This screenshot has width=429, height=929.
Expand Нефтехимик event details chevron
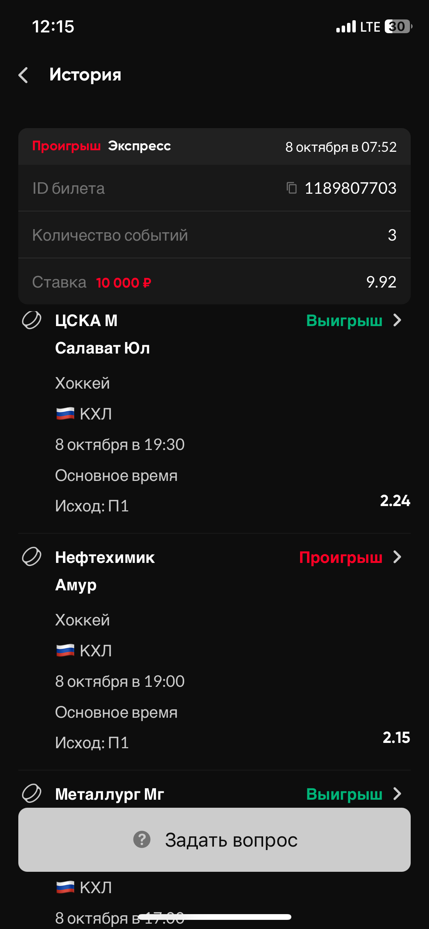tap(397, 557)
